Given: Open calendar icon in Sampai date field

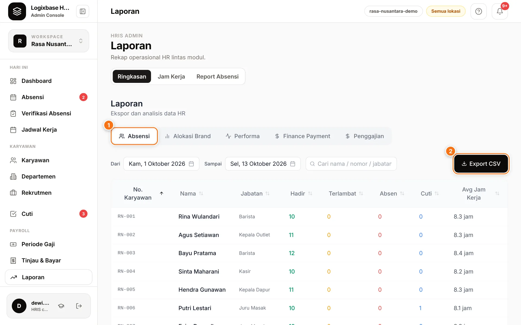Looking at the screenshot, I should (x=293, y=164).
